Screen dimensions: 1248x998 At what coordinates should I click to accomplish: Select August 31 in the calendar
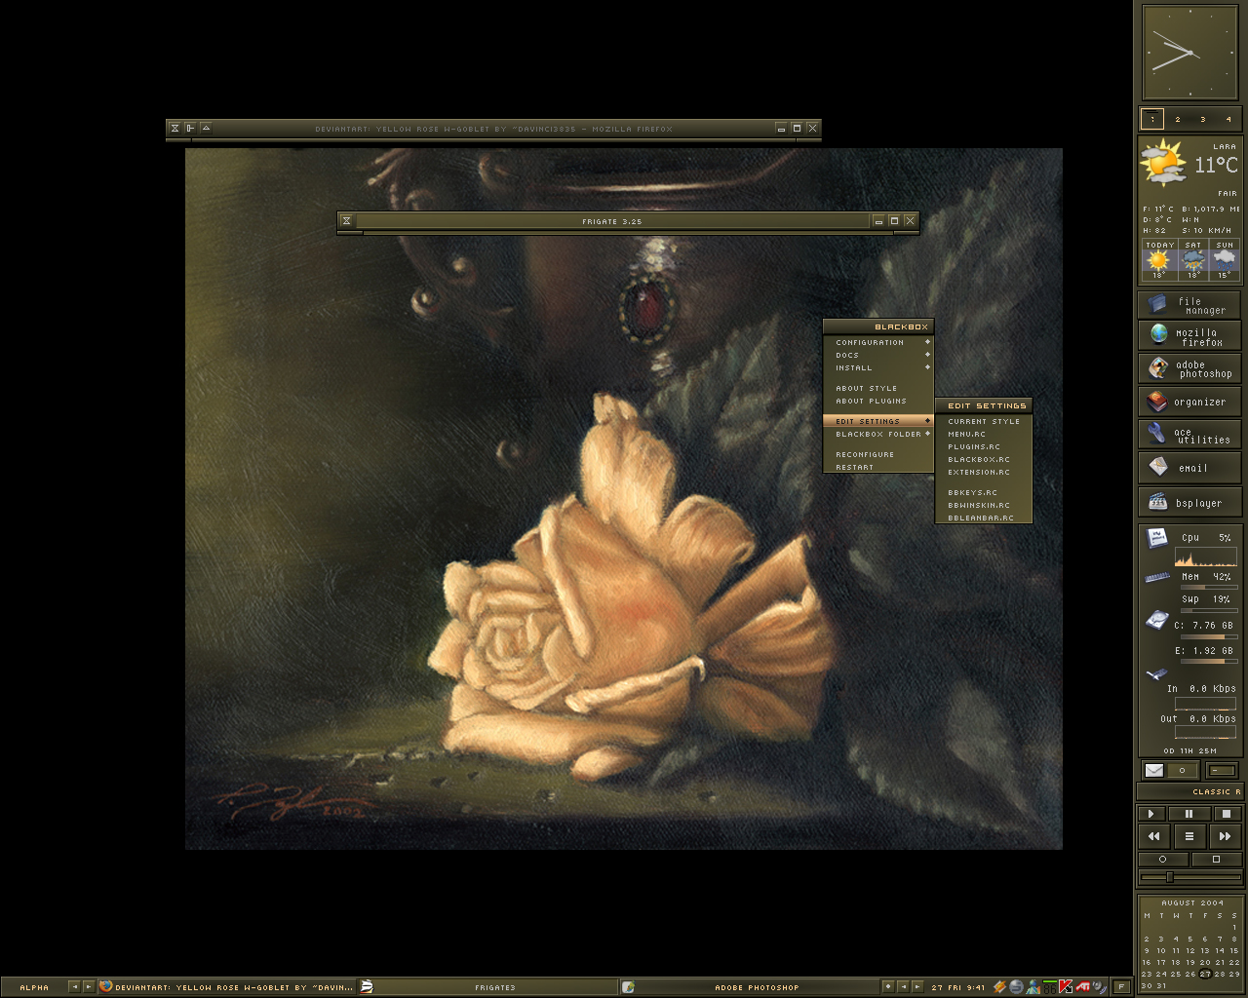click(1161, 985)
